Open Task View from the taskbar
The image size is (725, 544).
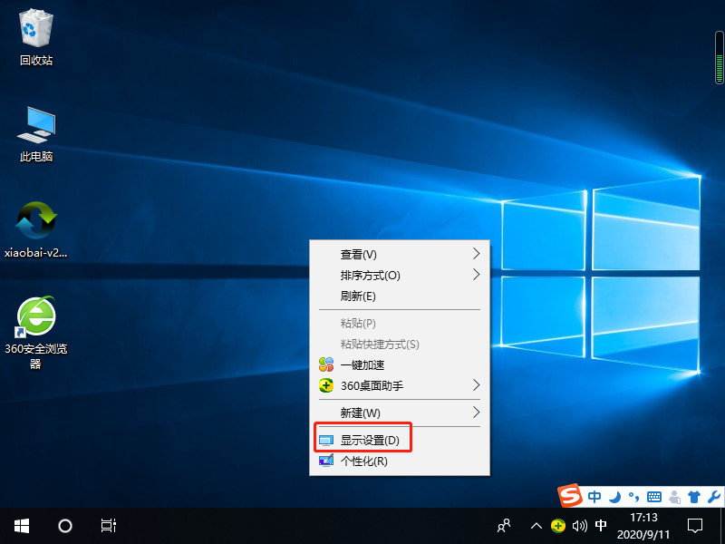click(108, 526)
